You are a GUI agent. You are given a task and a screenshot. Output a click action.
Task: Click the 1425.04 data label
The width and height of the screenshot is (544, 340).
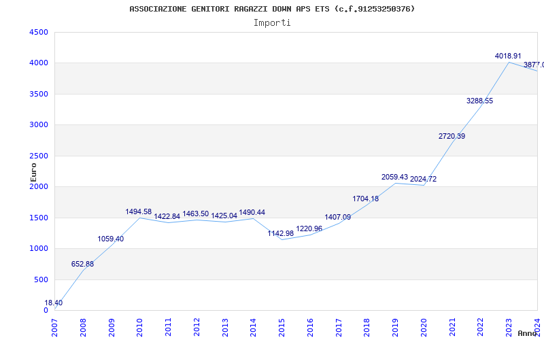(x=224, y=216)
